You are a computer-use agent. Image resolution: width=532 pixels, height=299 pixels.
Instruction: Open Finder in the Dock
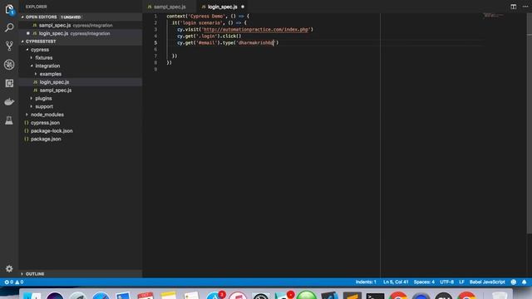click(32, 296)
